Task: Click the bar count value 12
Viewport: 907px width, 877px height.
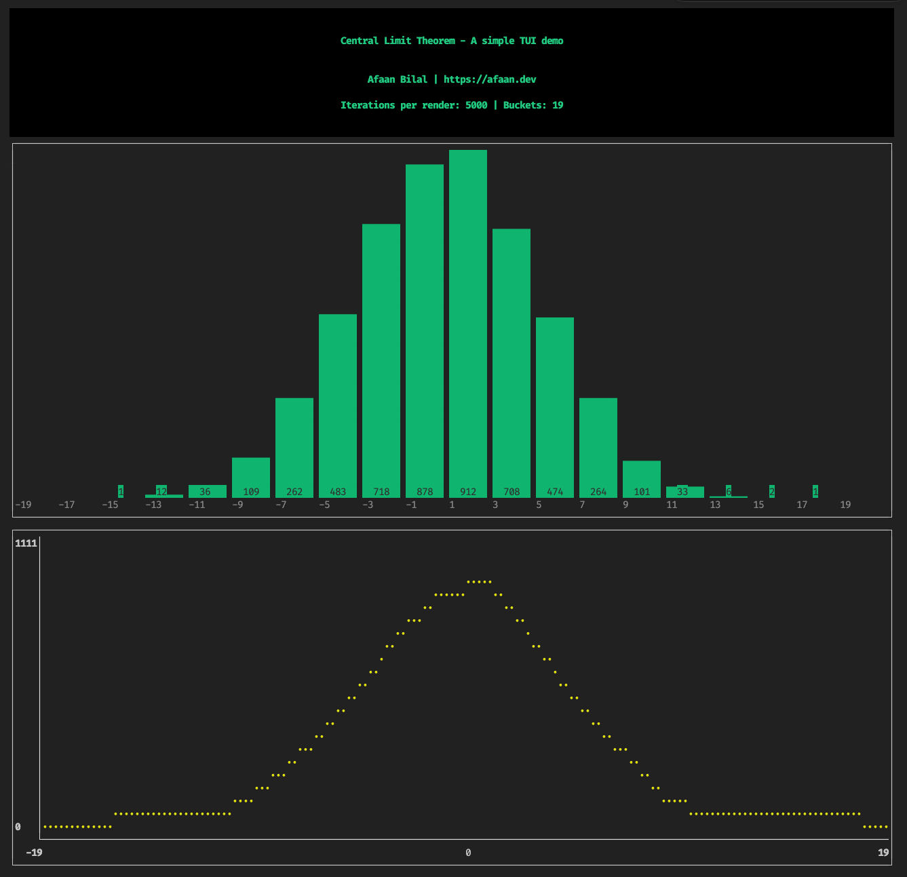Action: tap(161, 492)
